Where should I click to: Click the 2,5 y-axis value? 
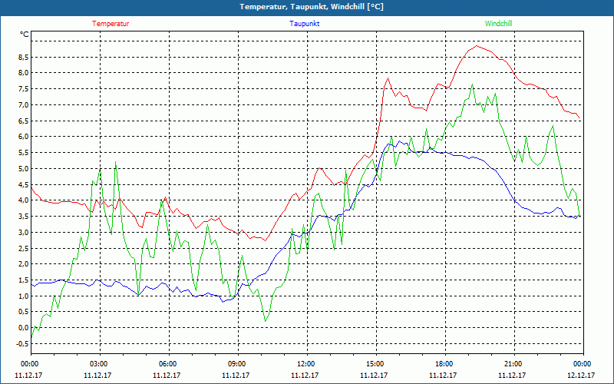pos(24,248)
